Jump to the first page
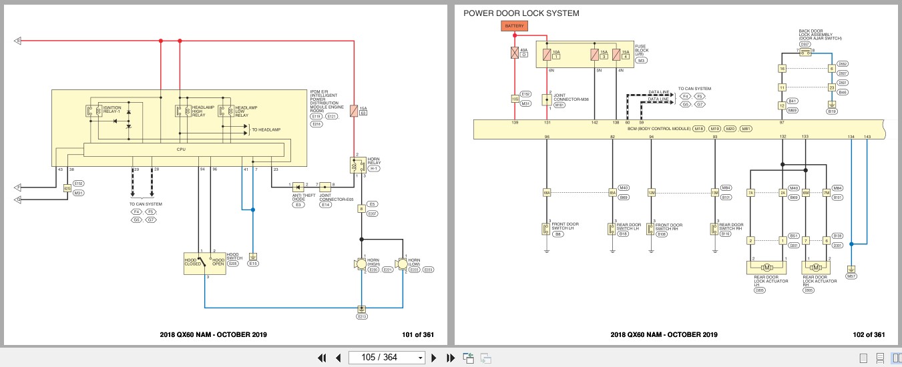This screenshot has width=902, height=367. 322,358
